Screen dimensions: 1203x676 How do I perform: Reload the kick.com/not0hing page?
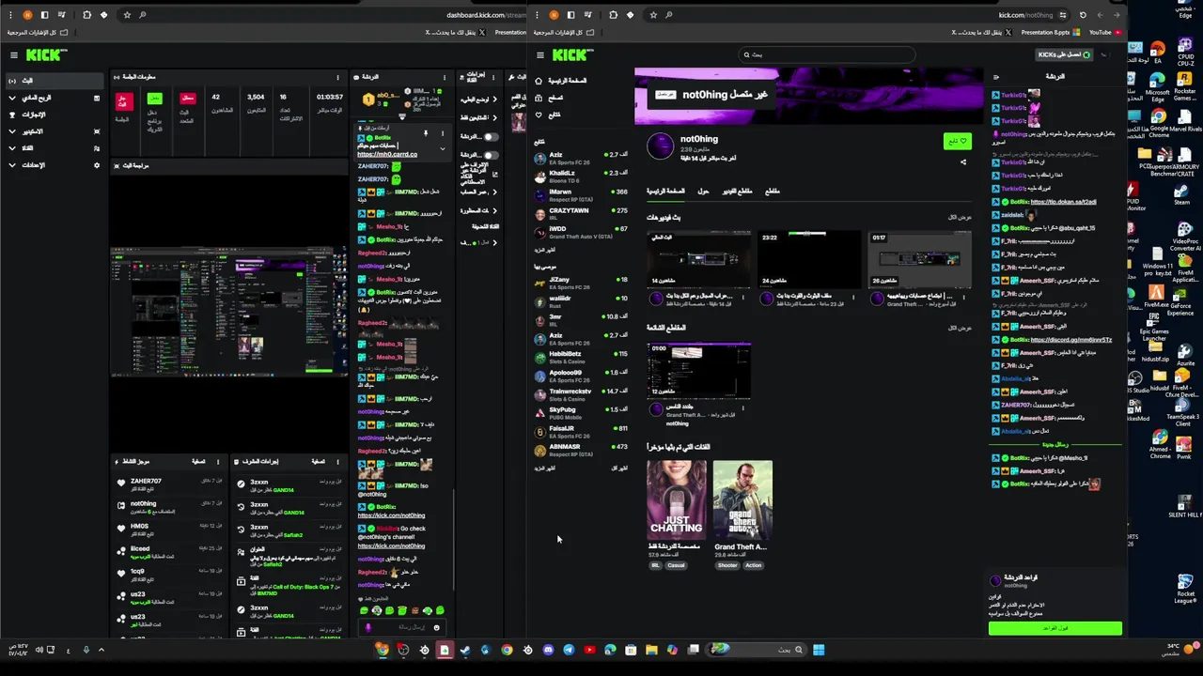click(x=1083, y=15)
